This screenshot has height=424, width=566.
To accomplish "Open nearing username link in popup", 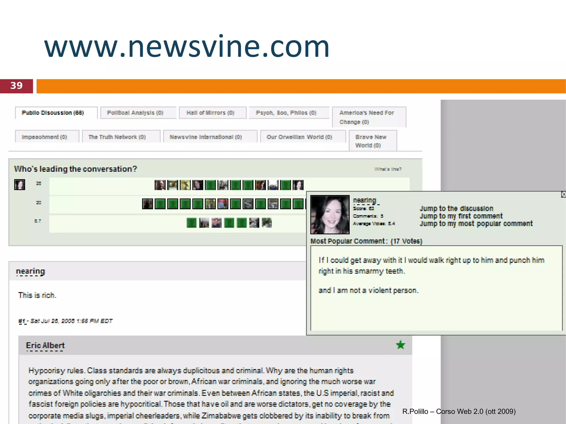I will point(365,200).
